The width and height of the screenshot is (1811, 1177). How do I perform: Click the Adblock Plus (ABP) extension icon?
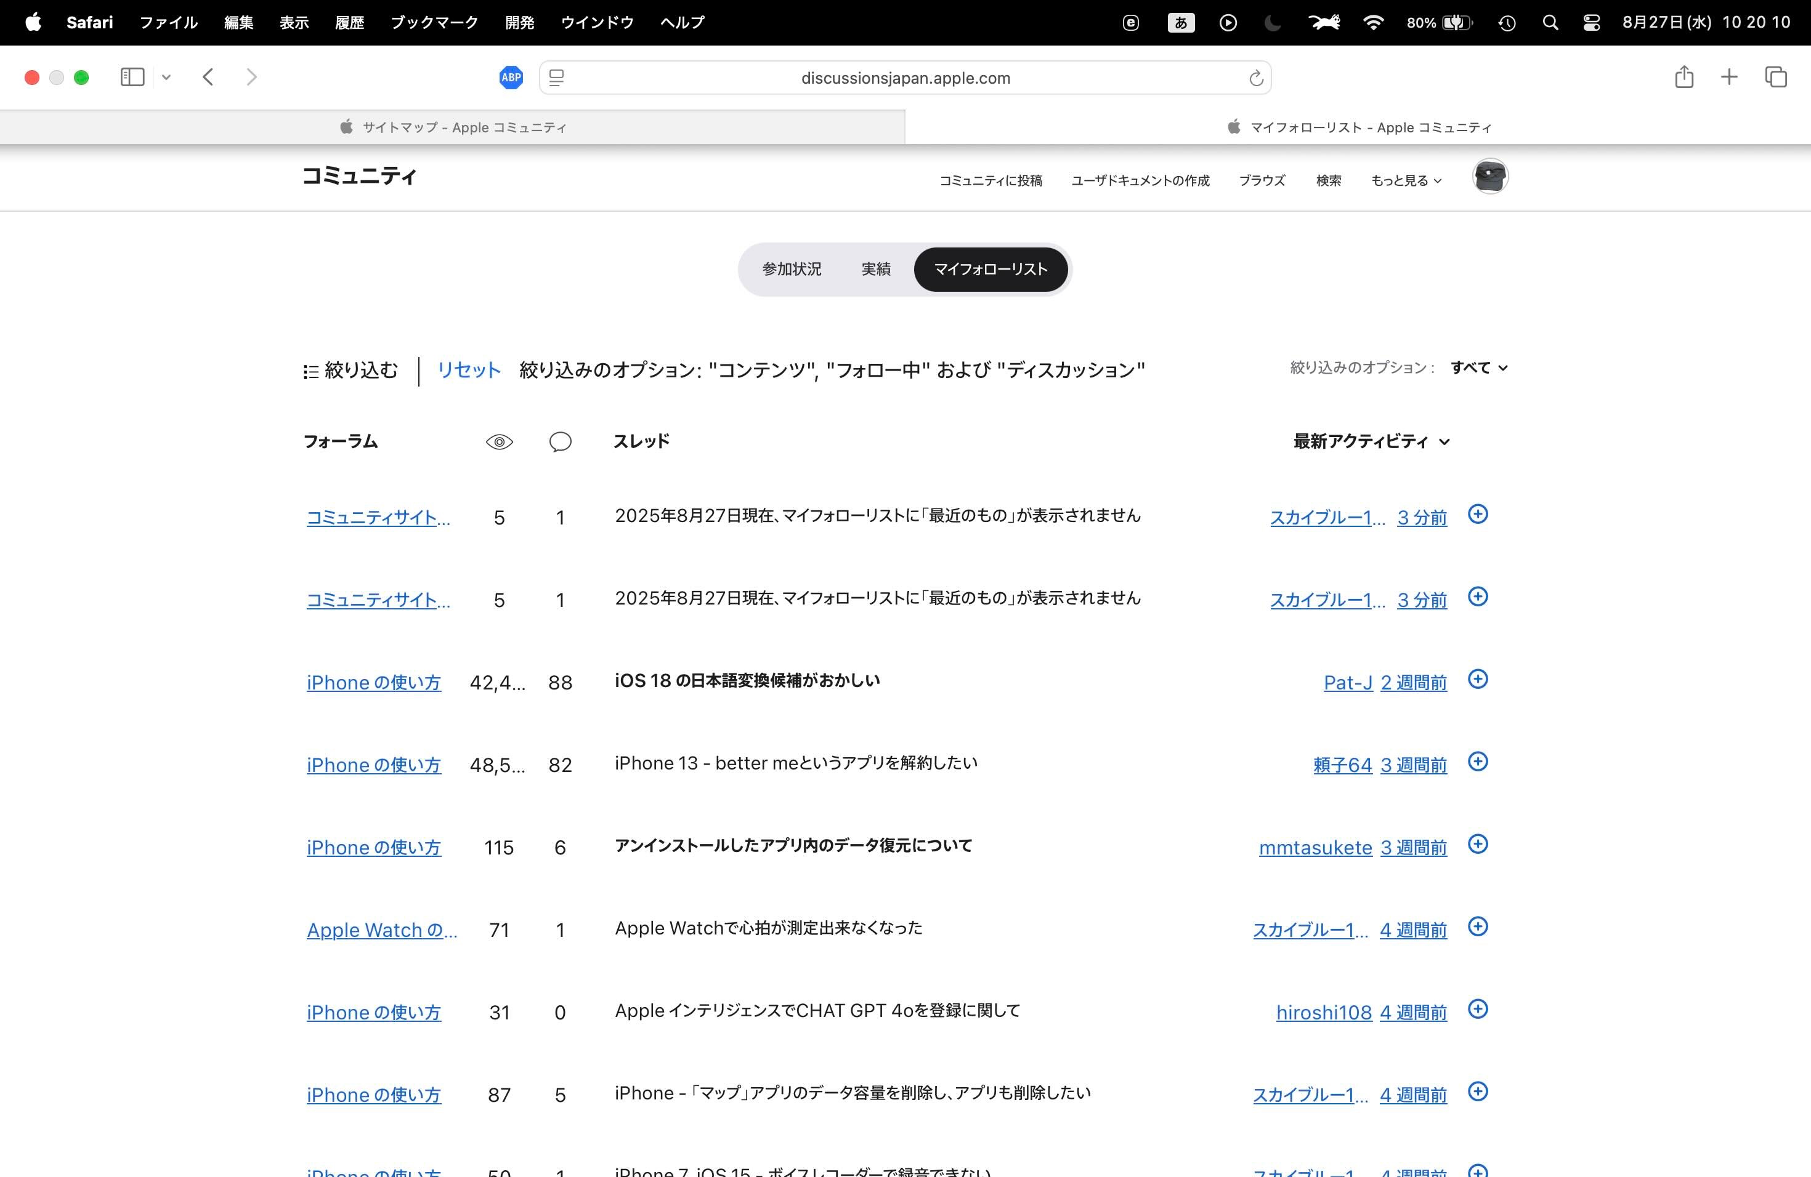(x=511, y=78)
